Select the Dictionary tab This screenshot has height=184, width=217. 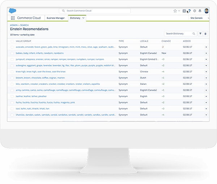[x=75, y=18]
